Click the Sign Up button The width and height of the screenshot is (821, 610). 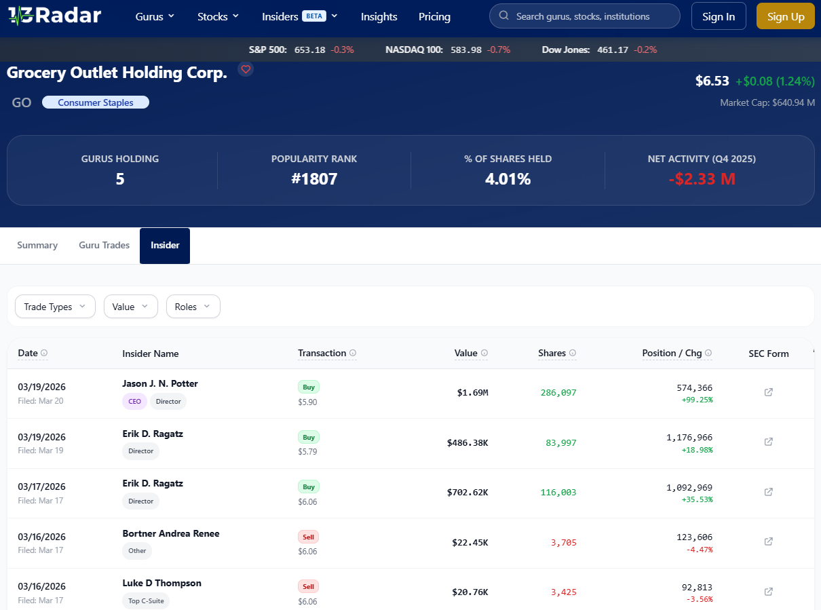point(786,16)
